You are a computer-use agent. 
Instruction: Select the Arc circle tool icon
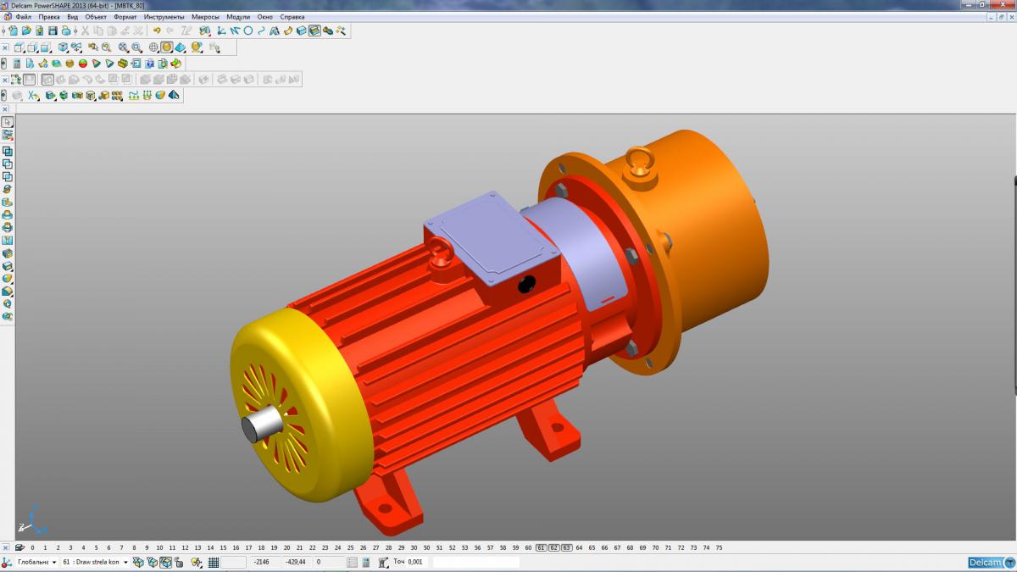coord(248,31)
